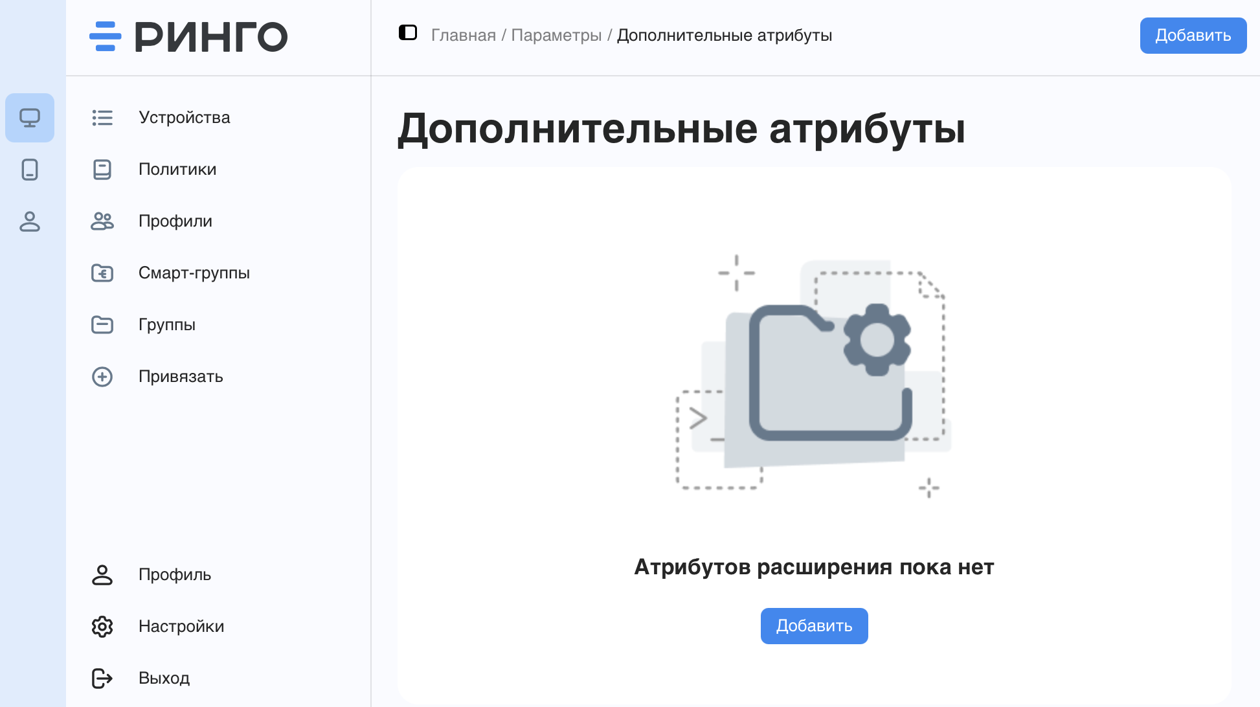Open the desktop computers section icon

click(30, 118)
